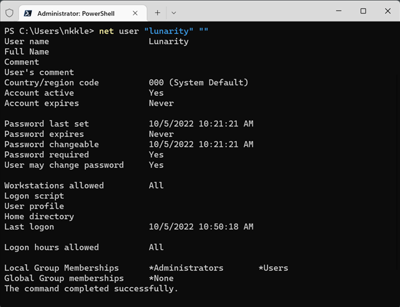Click the '000 (System Default)' country code value
The width and height of the screenshot is (400, 307).
point(198,82)
